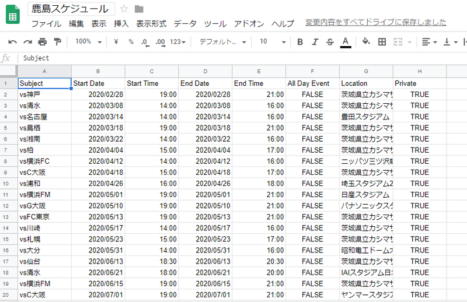The height and width of the screenshot is (302, 467).
Task: Open the デフォルト font dropdown
Action: click(222, 42)
